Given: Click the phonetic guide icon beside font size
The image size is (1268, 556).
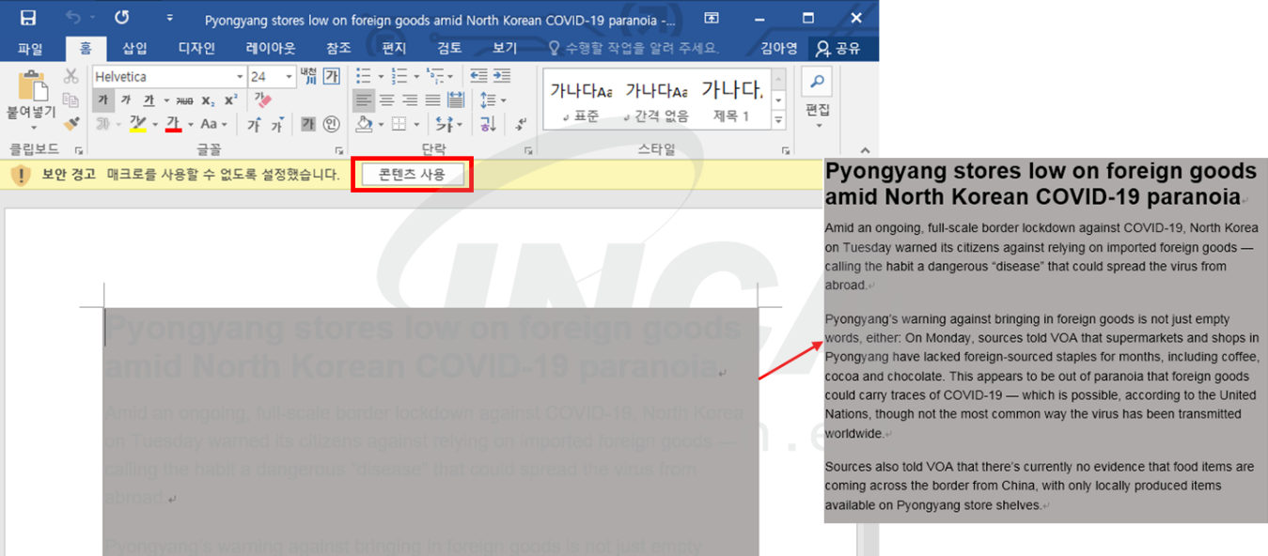Looking at the screenshot, I should pos(308,76).
